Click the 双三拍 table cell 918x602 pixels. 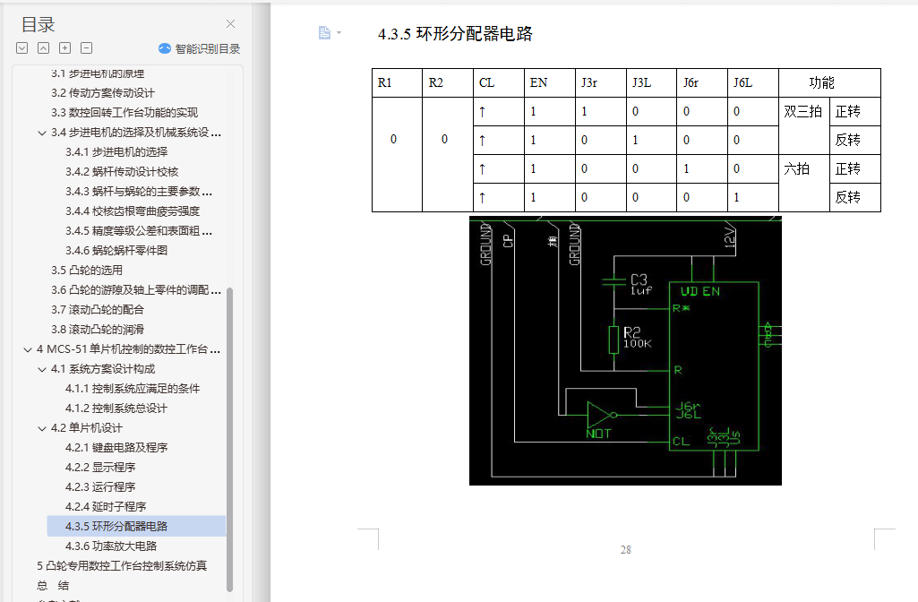coord(804,125)
